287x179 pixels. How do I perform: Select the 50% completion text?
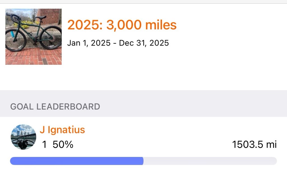(x=63, y=145)
